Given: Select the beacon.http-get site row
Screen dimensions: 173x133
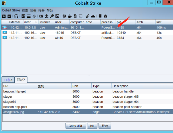Looking at the screenshot, I should 88,91.
